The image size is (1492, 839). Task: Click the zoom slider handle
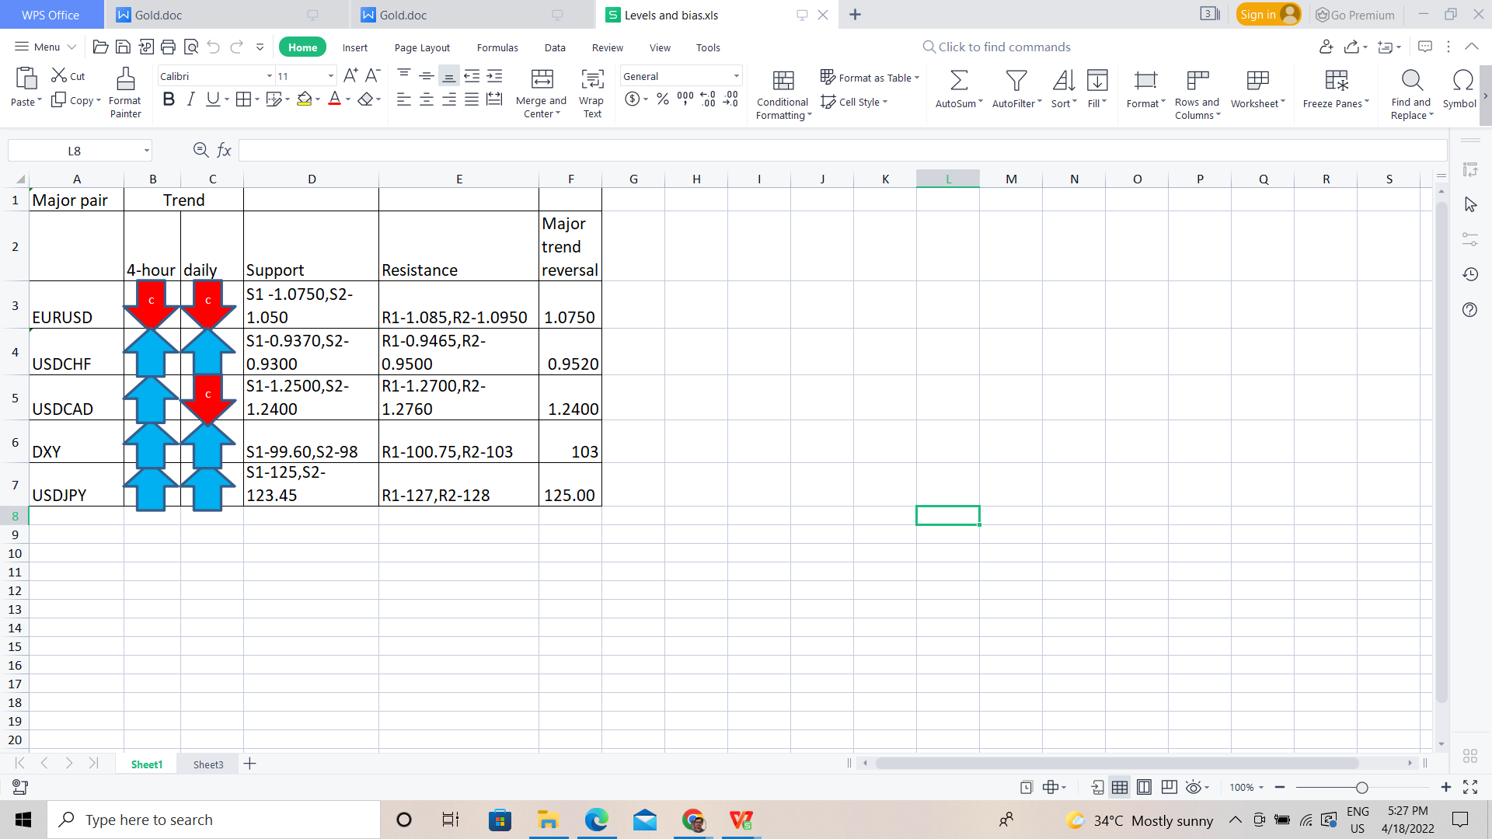point(1361,788)
